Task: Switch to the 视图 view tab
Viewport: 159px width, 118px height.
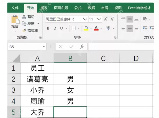Action: point(118,8)
